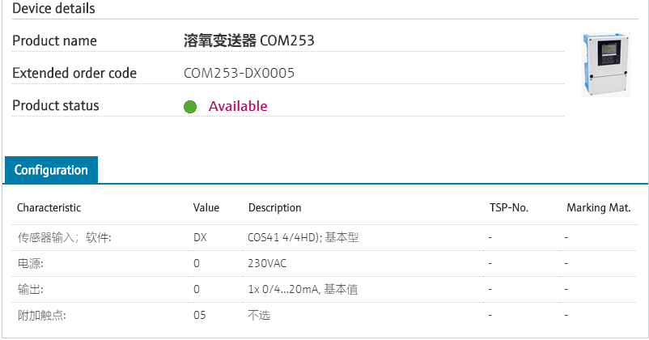The height and width of the screenshot is (340, 649).
Task: Open the Configuration tab
Action: click(x=51, y=170)
